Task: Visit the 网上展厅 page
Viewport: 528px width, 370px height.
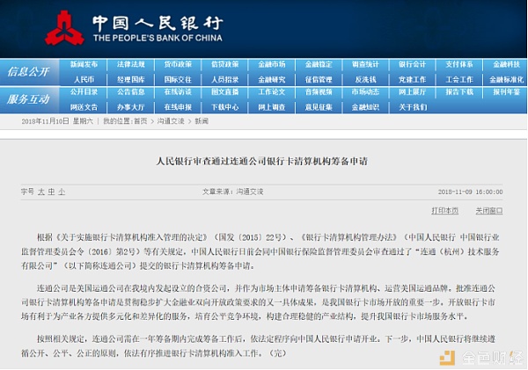Action: coord(412,91)
